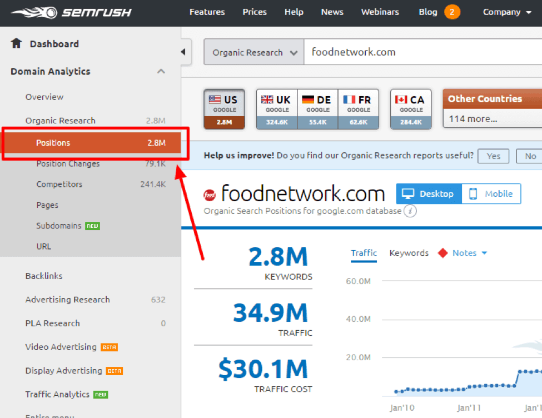Open Help menu

(x=294, y=12)
